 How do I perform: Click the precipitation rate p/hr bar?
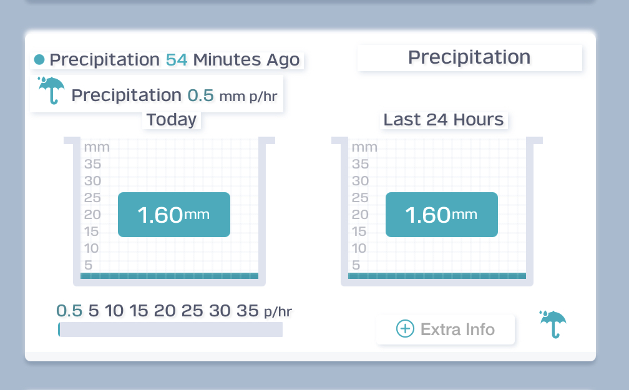(x=170, y=329)
